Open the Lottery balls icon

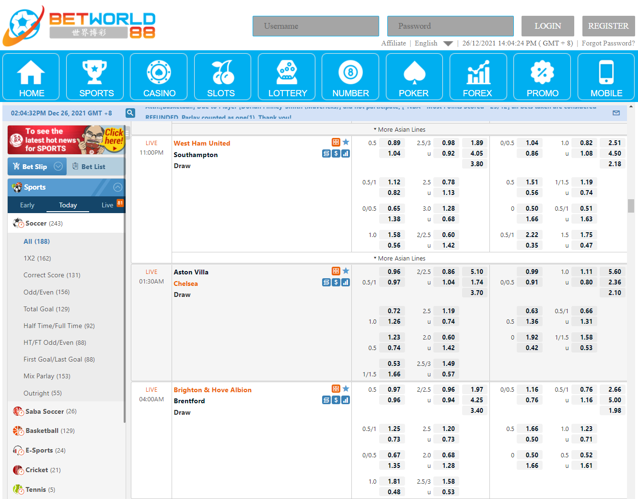point(287,73)
